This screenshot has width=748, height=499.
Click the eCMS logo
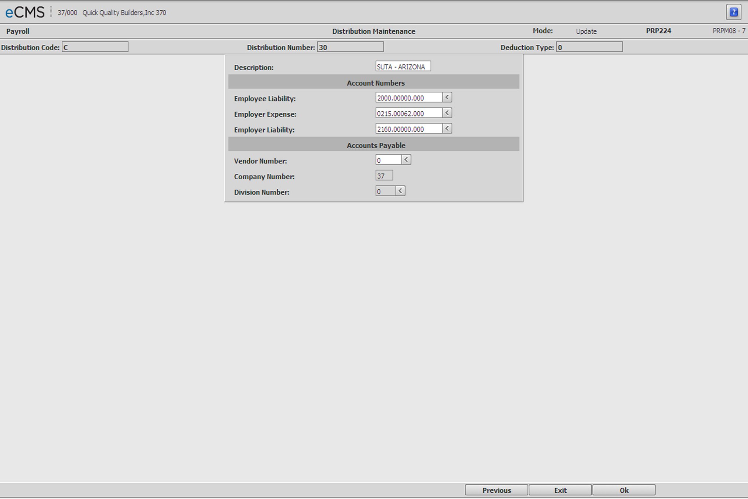(x=25, y=13)
